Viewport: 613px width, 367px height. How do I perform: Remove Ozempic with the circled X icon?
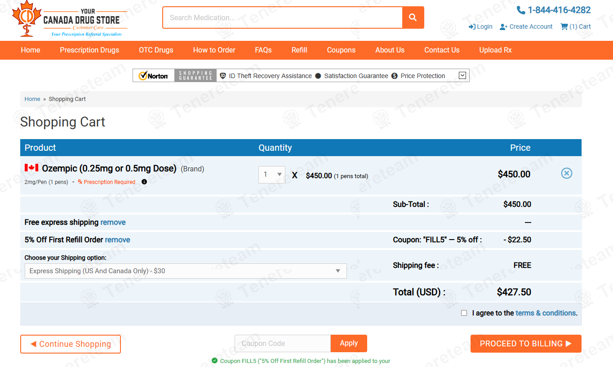coord(567,173)
